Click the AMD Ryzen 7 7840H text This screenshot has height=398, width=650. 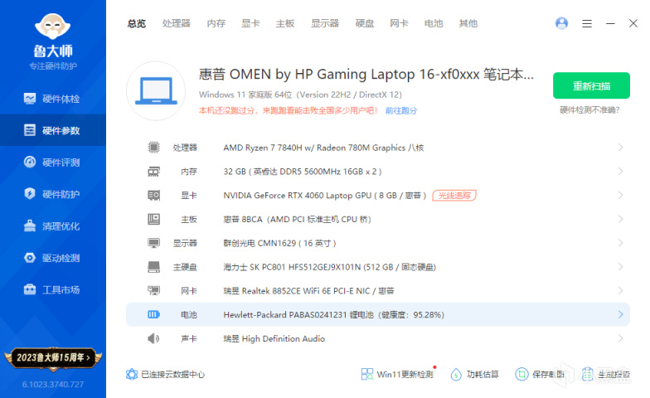pos(323,148)
